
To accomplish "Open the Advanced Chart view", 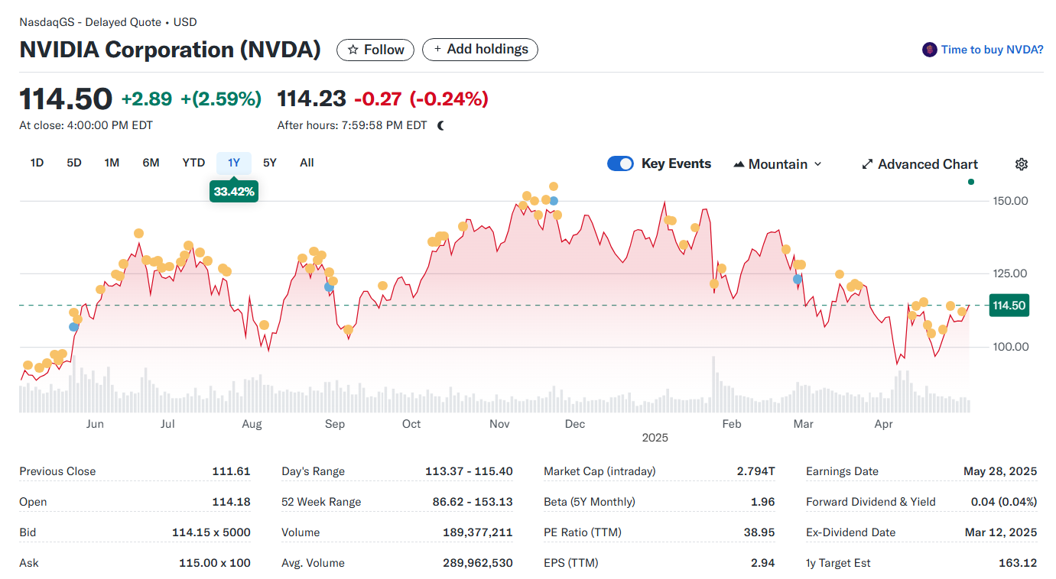I will click(x=920, y=164).
